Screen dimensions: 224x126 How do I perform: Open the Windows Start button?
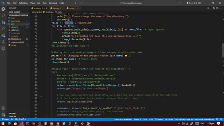click(x=3, y=124)
